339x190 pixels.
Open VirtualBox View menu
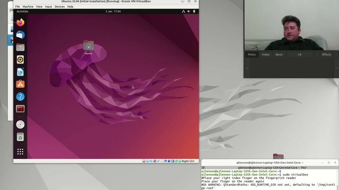coord(39,7)
